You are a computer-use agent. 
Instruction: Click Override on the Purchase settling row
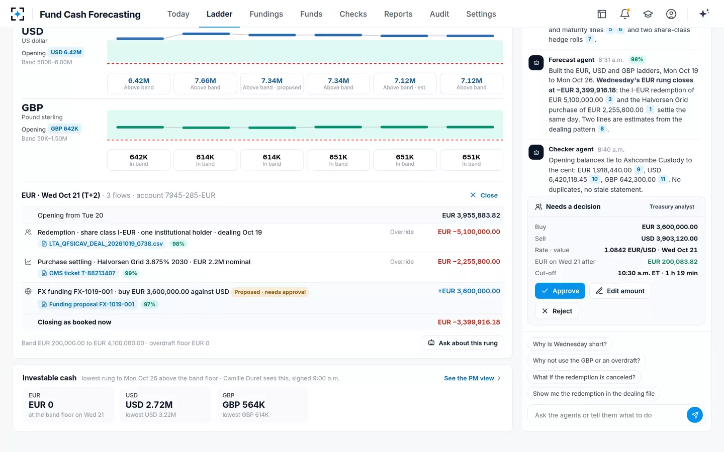[402, 262]
